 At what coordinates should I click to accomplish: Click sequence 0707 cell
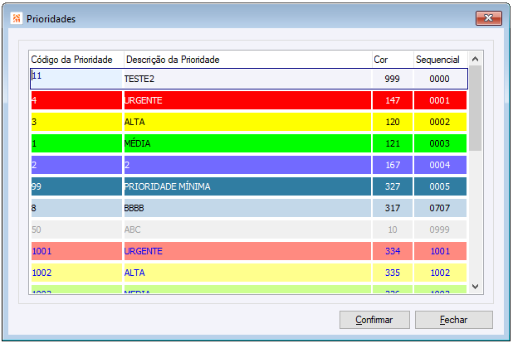[441, 208]
